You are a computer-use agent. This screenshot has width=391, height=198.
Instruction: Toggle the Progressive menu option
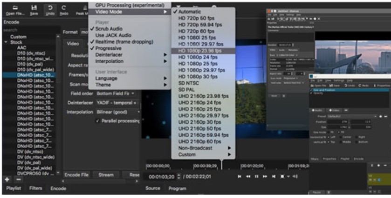[x=130, y=48]
